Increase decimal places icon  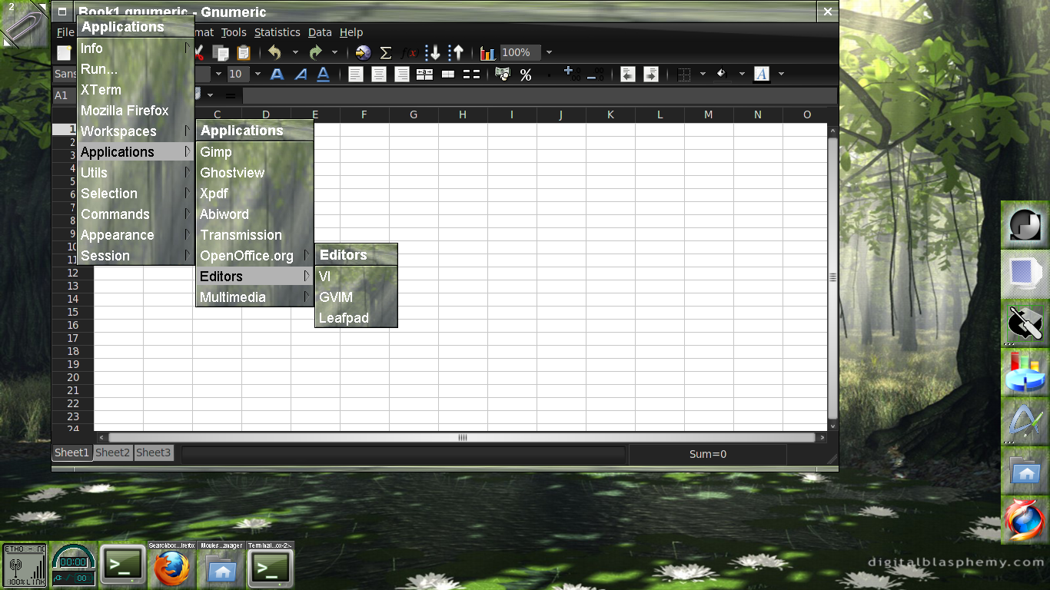point(572,75)
